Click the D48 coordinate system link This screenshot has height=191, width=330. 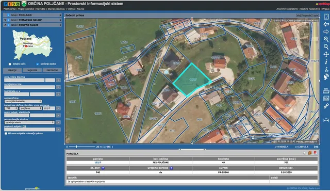[x=316, y=147]
